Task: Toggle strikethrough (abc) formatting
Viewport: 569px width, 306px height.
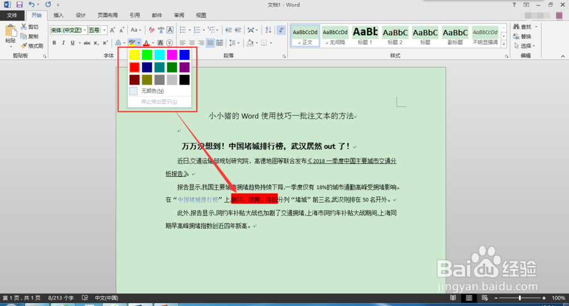Action: [x=87, y=43]
